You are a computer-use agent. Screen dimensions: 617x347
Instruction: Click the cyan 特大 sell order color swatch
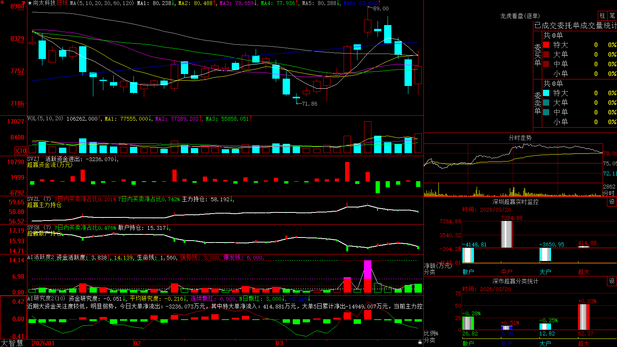click(x=546, y=93)
